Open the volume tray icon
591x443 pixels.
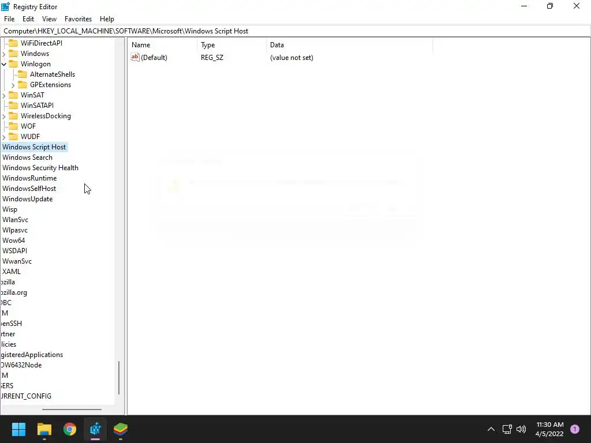(521, 429)
